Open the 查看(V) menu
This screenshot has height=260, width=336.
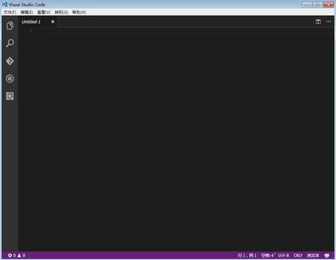pos(44,12)
